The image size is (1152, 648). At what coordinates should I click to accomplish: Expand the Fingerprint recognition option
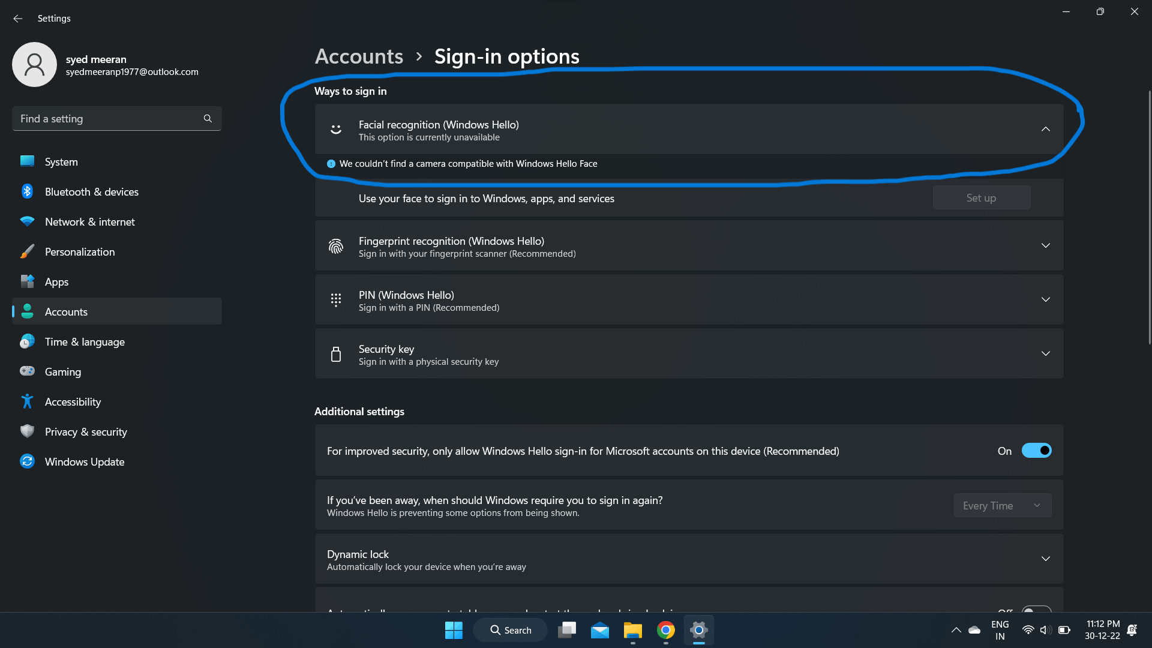(1045, 246)
